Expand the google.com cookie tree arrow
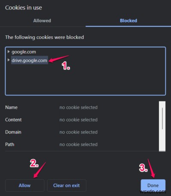Viewport: 171px width, 196px height. (x=9, y=52)
